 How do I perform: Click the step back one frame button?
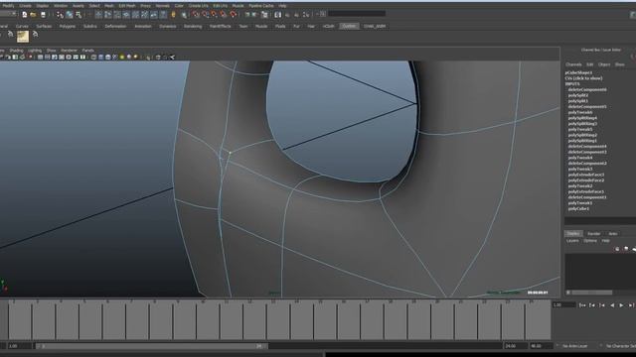pyautogui.click(x=592, y=305)
